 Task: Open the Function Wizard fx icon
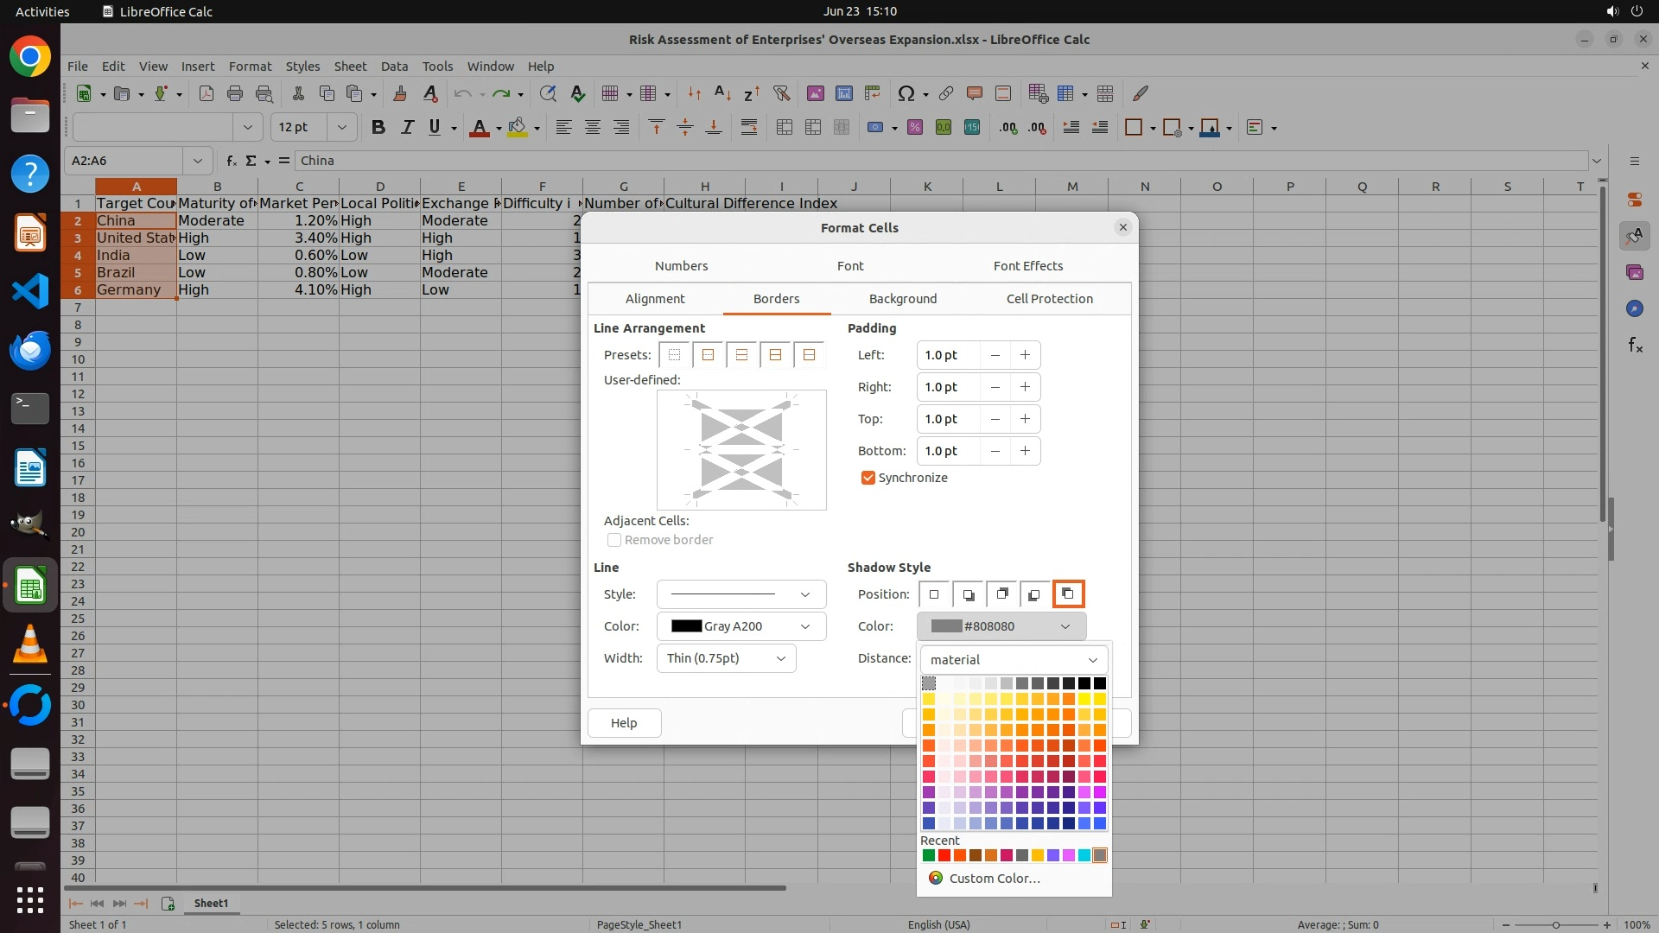[231, 161]
